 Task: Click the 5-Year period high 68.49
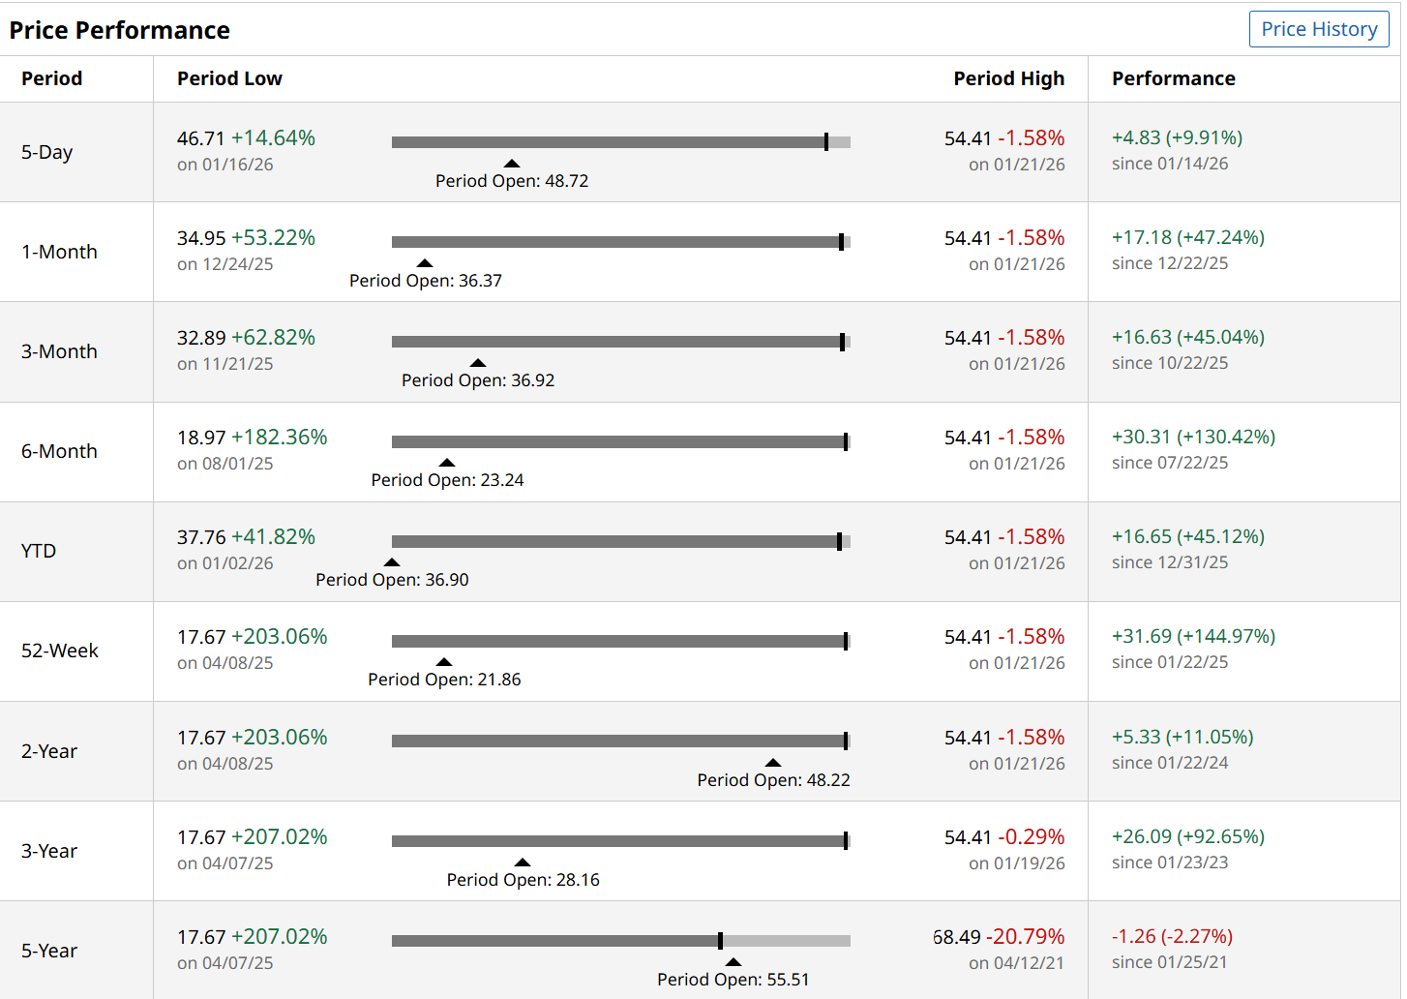click(x=957, y=937)
